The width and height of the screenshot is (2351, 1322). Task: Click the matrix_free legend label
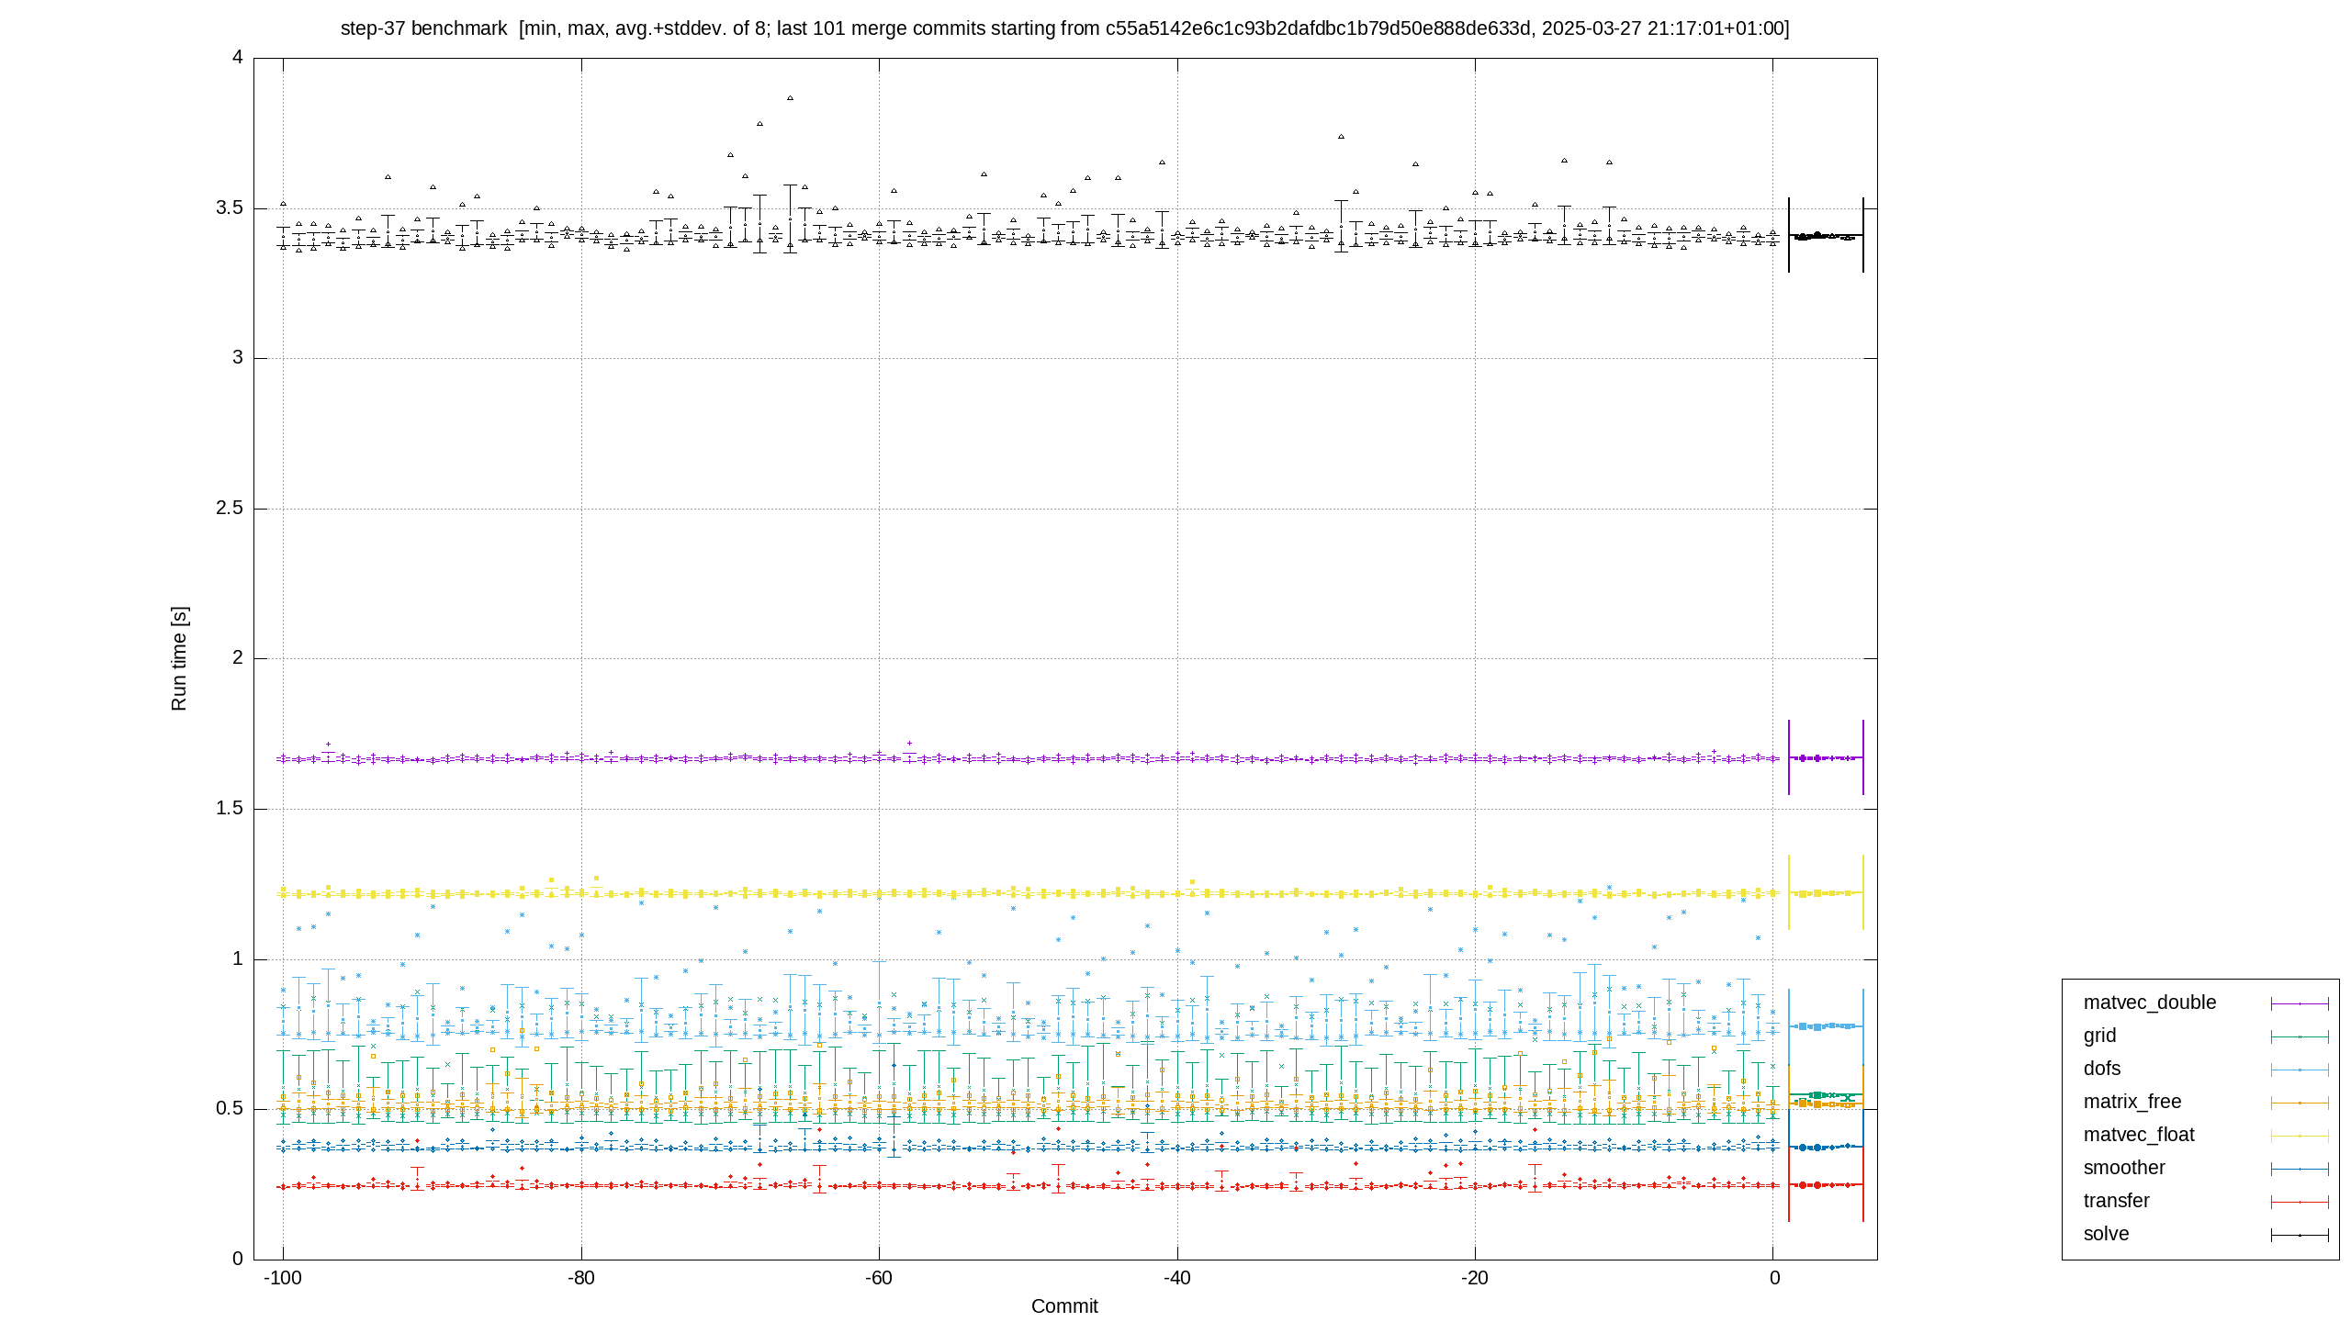(x=2132, y=1102)
